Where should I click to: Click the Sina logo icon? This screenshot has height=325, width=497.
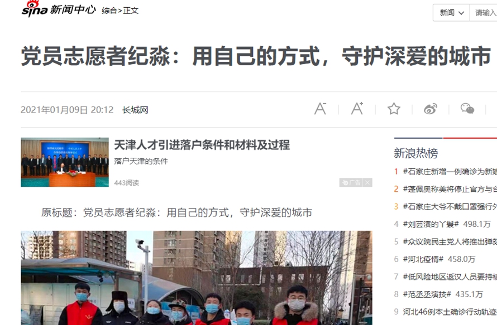(34, 9)
